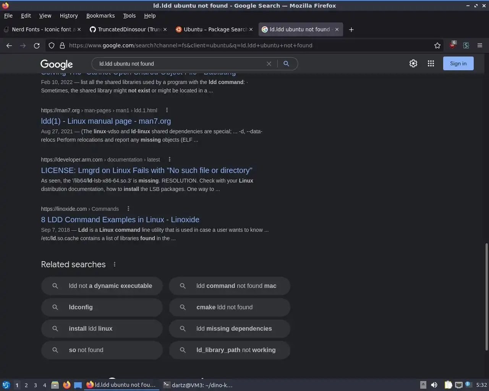Open Related searches options menu
This screenshot has width=489, height=391.
(115, 264)
